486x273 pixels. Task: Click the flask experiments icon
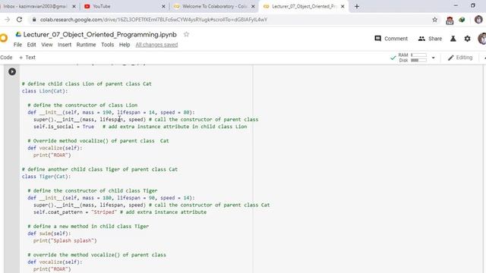453,39
